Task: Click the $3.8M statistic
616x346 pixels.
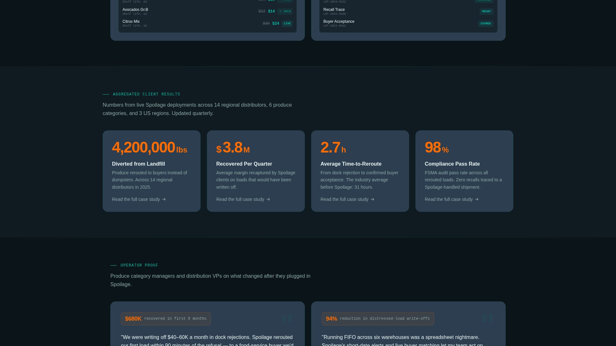Action: pyautogui.click(x=233, y=148)
